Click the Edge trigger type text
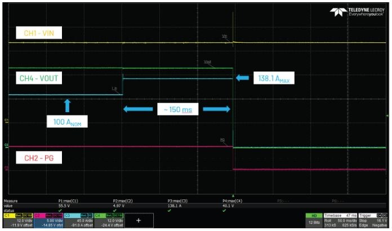 point(363,225)
